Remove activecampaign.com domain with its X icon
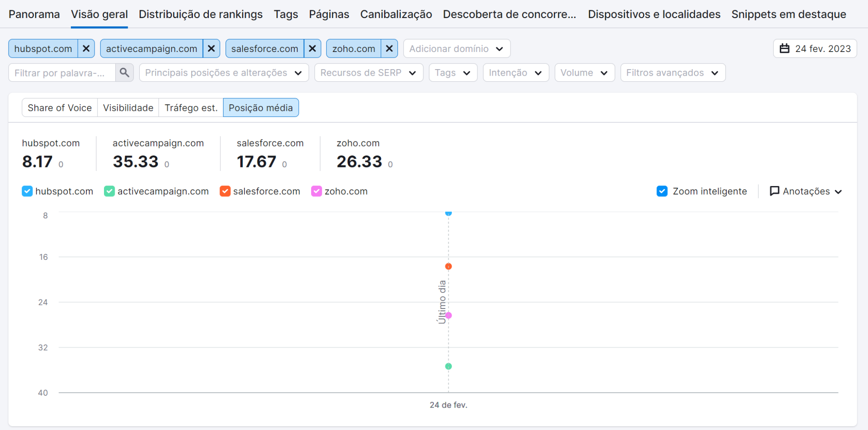This screenshot has width=868, height=430. point(211,49)
